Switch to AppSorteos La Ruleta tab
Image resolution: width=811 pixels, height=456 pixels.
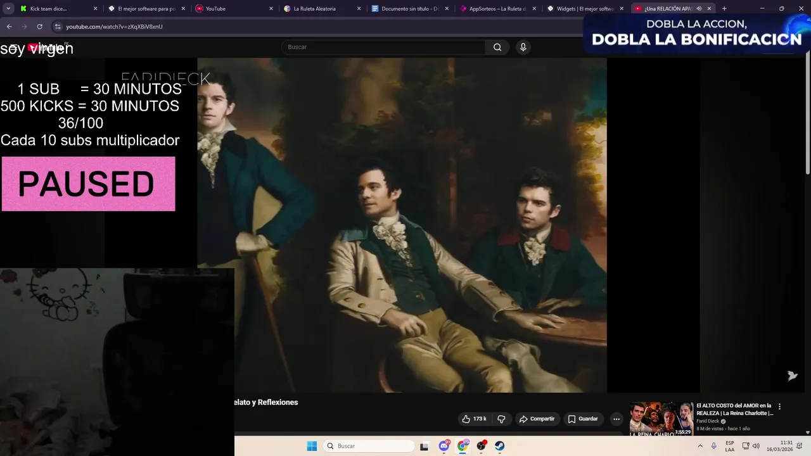[x=497, y=9]
